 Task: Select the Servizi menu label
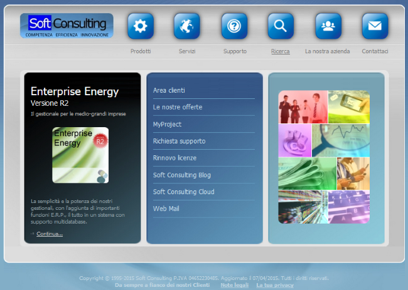187,51
